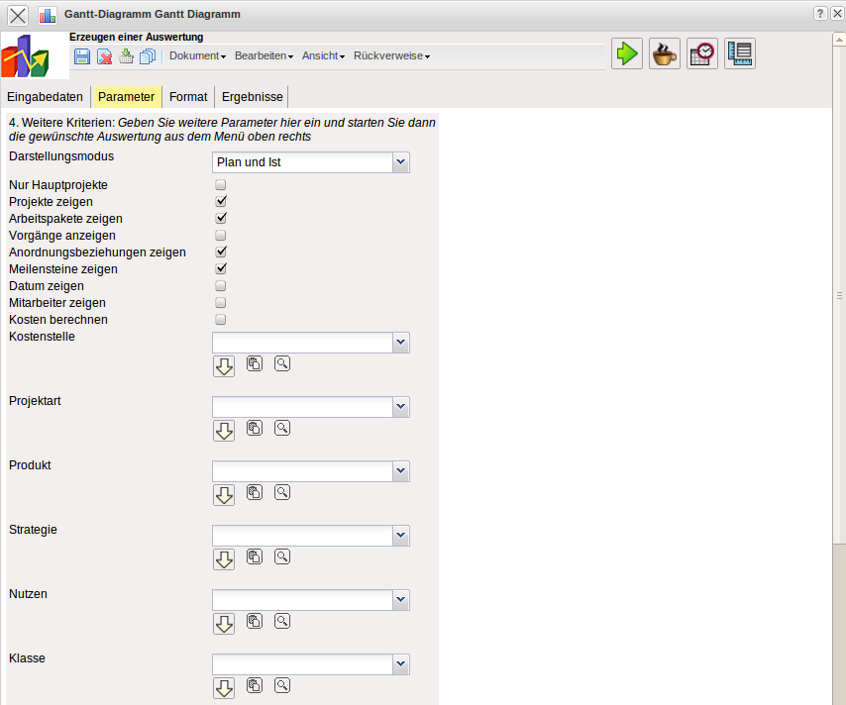The height and width of the screenshot is (705, 846).
Task: Click the calendar clock schedule icon
Action: [x=702, y=53]
